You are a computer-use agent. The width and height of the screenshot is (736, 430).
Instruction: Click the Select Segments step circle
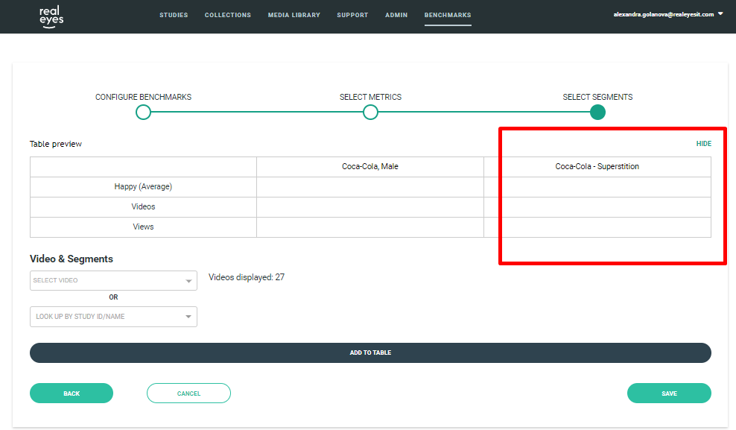point(597,113)
